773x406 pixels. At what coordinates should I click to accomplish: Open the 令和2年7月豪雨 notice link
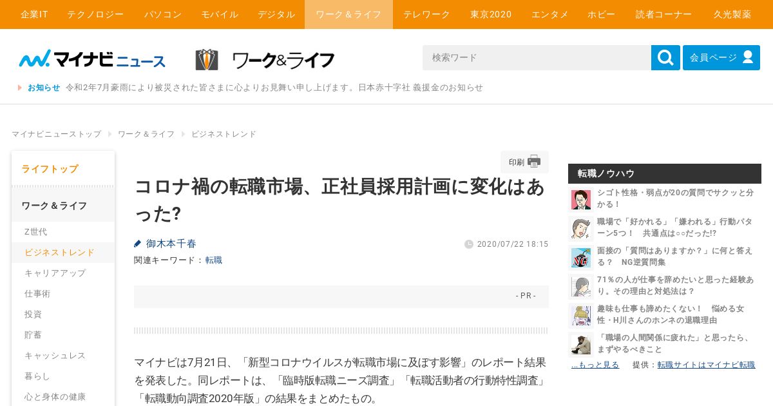click(274, 88)
